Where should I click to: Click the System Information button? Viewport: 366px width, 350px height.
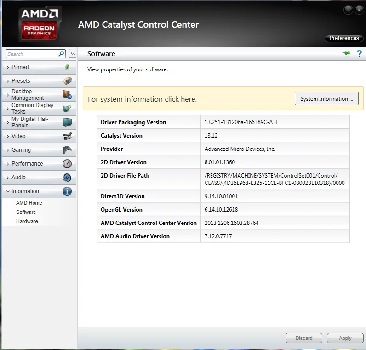point(326,98)
